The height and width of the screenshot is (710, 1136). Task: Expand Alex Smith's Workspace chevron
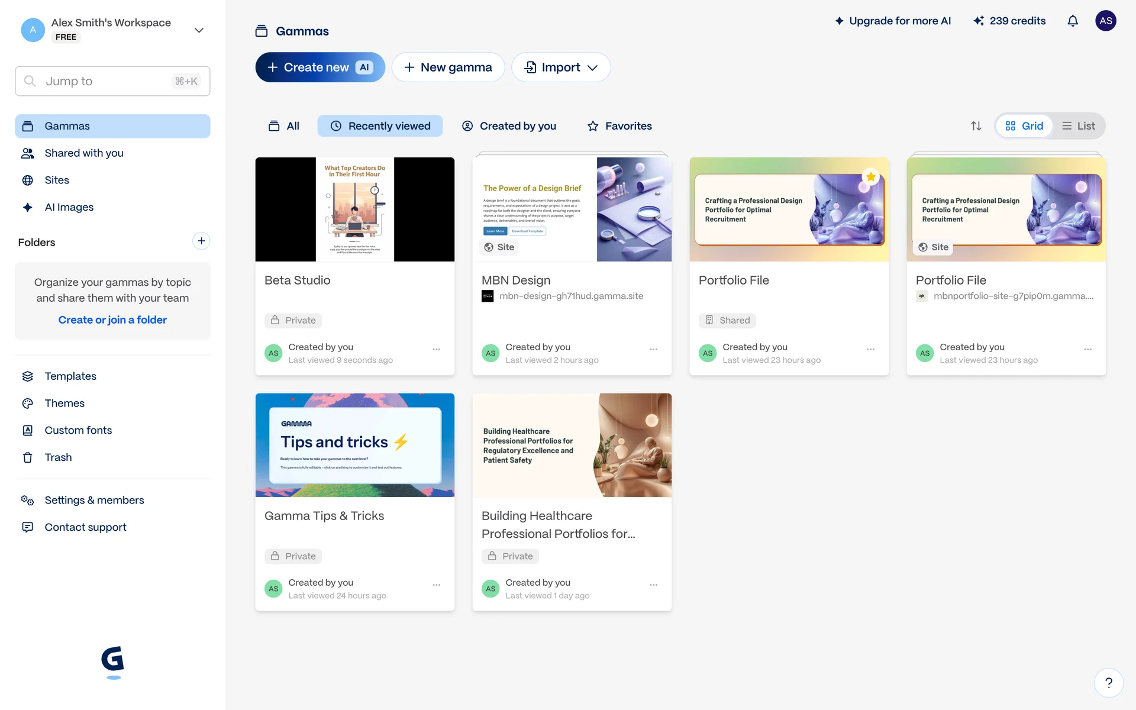pyautogui.click(x=199, y=30)
